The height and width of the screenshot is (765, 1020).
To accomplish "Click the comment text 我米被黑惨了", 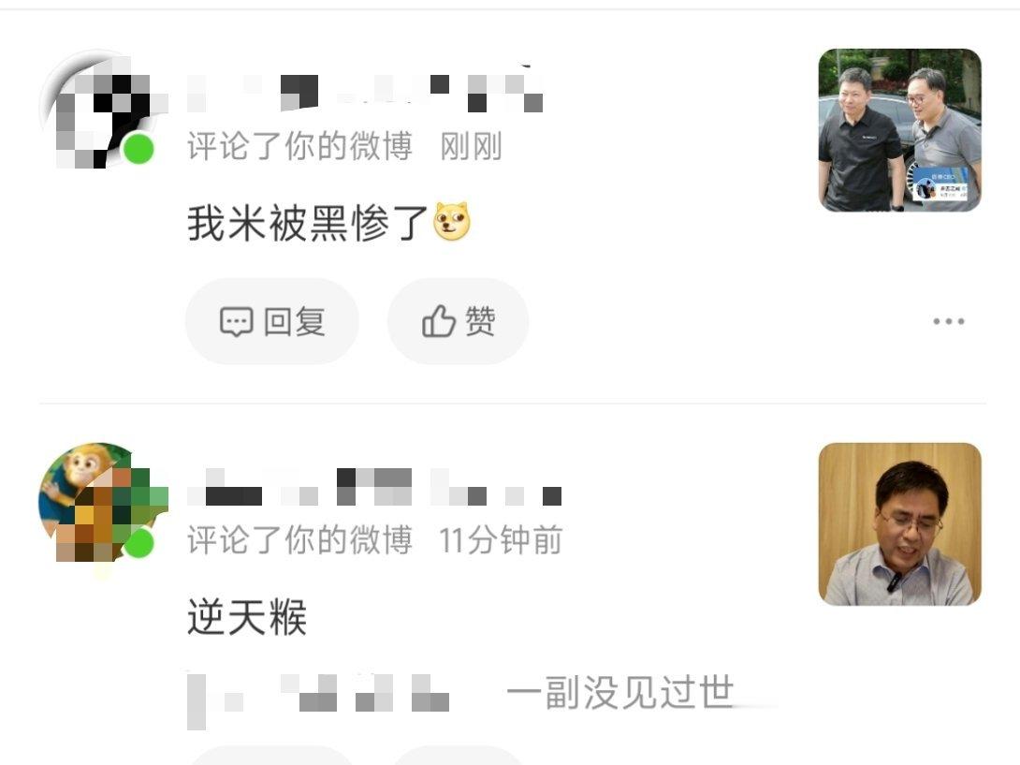I will pyautogui.click(x=308, y=223).
